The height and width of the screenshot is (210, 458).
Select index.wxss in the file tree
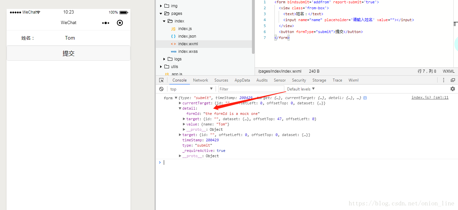pyautogui.click(x=188, y=52)
